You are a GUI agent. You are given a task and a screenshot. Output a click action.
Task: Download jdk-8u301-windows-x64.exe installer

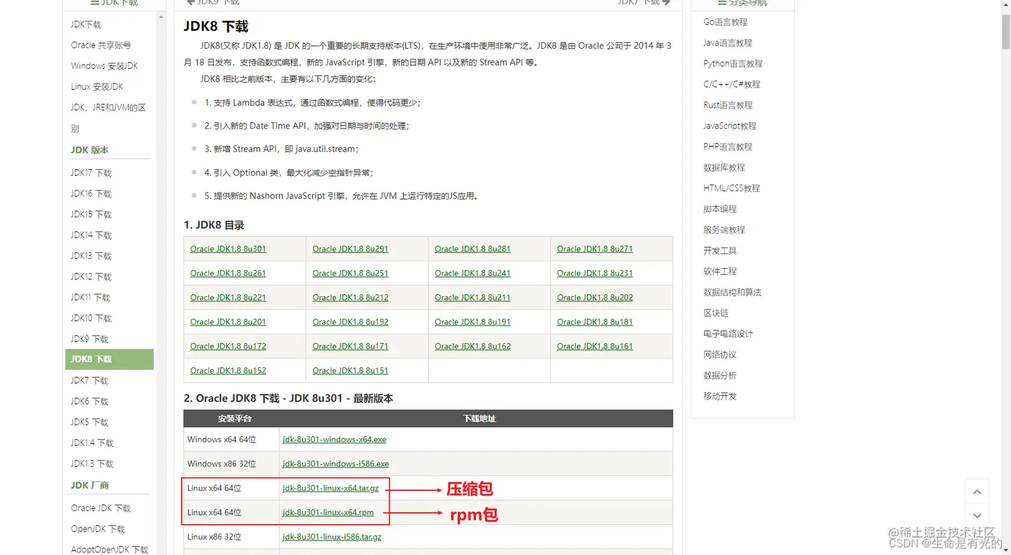pyautogui.click(x=334, y=439)
